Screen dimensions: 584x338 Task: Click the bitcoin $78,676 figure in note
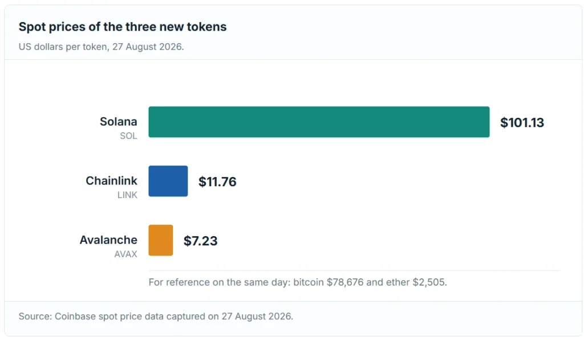click(328, 282)
